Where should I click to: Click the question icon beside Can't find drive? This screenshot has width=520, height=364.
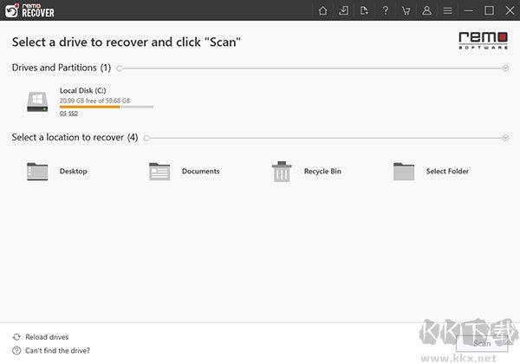(x=16, y=350)
